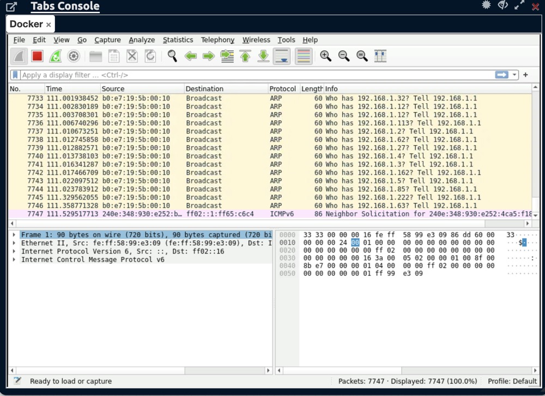
Task: Open the Telephony menu
Action: point(217,40)
